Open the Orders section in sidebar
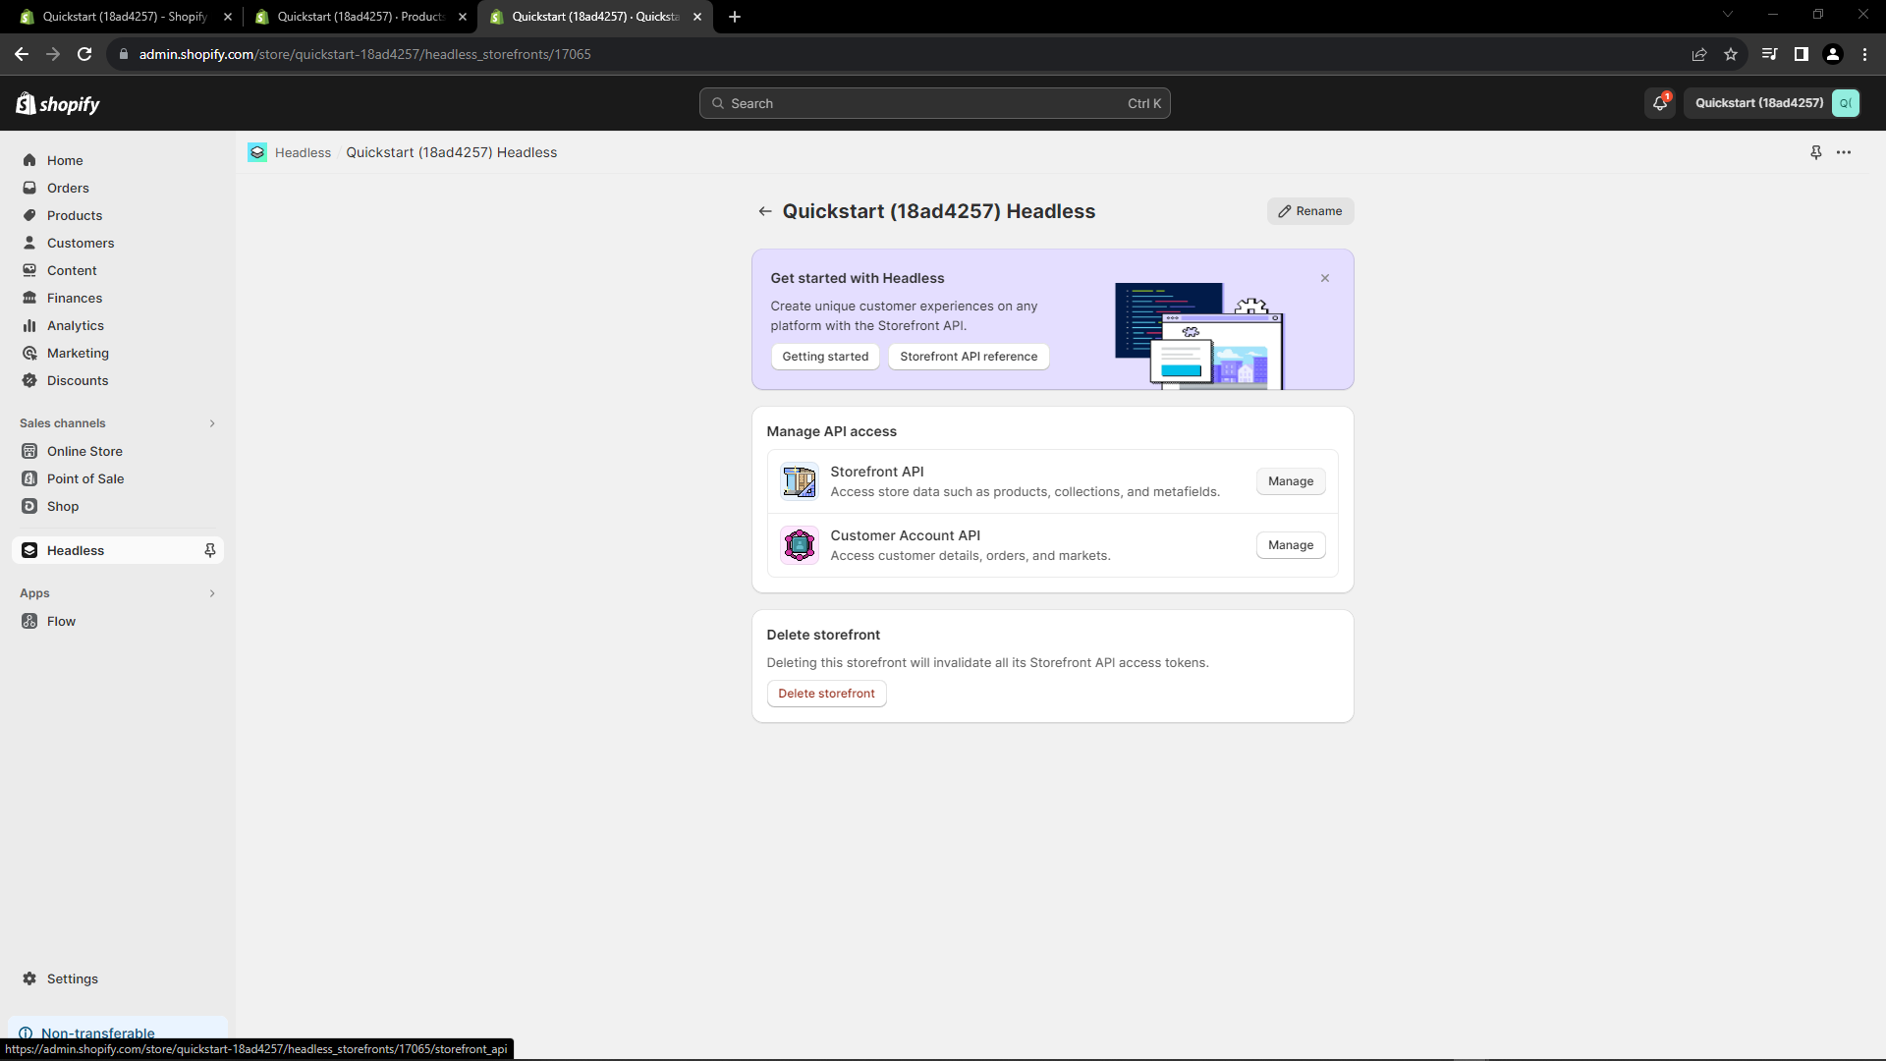Image resolution: width=1886 pixels, height=1061 pixels. click(68, 188)
